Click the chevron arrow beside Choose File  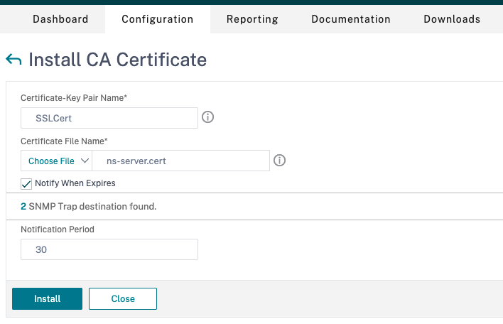coord(85,161)
